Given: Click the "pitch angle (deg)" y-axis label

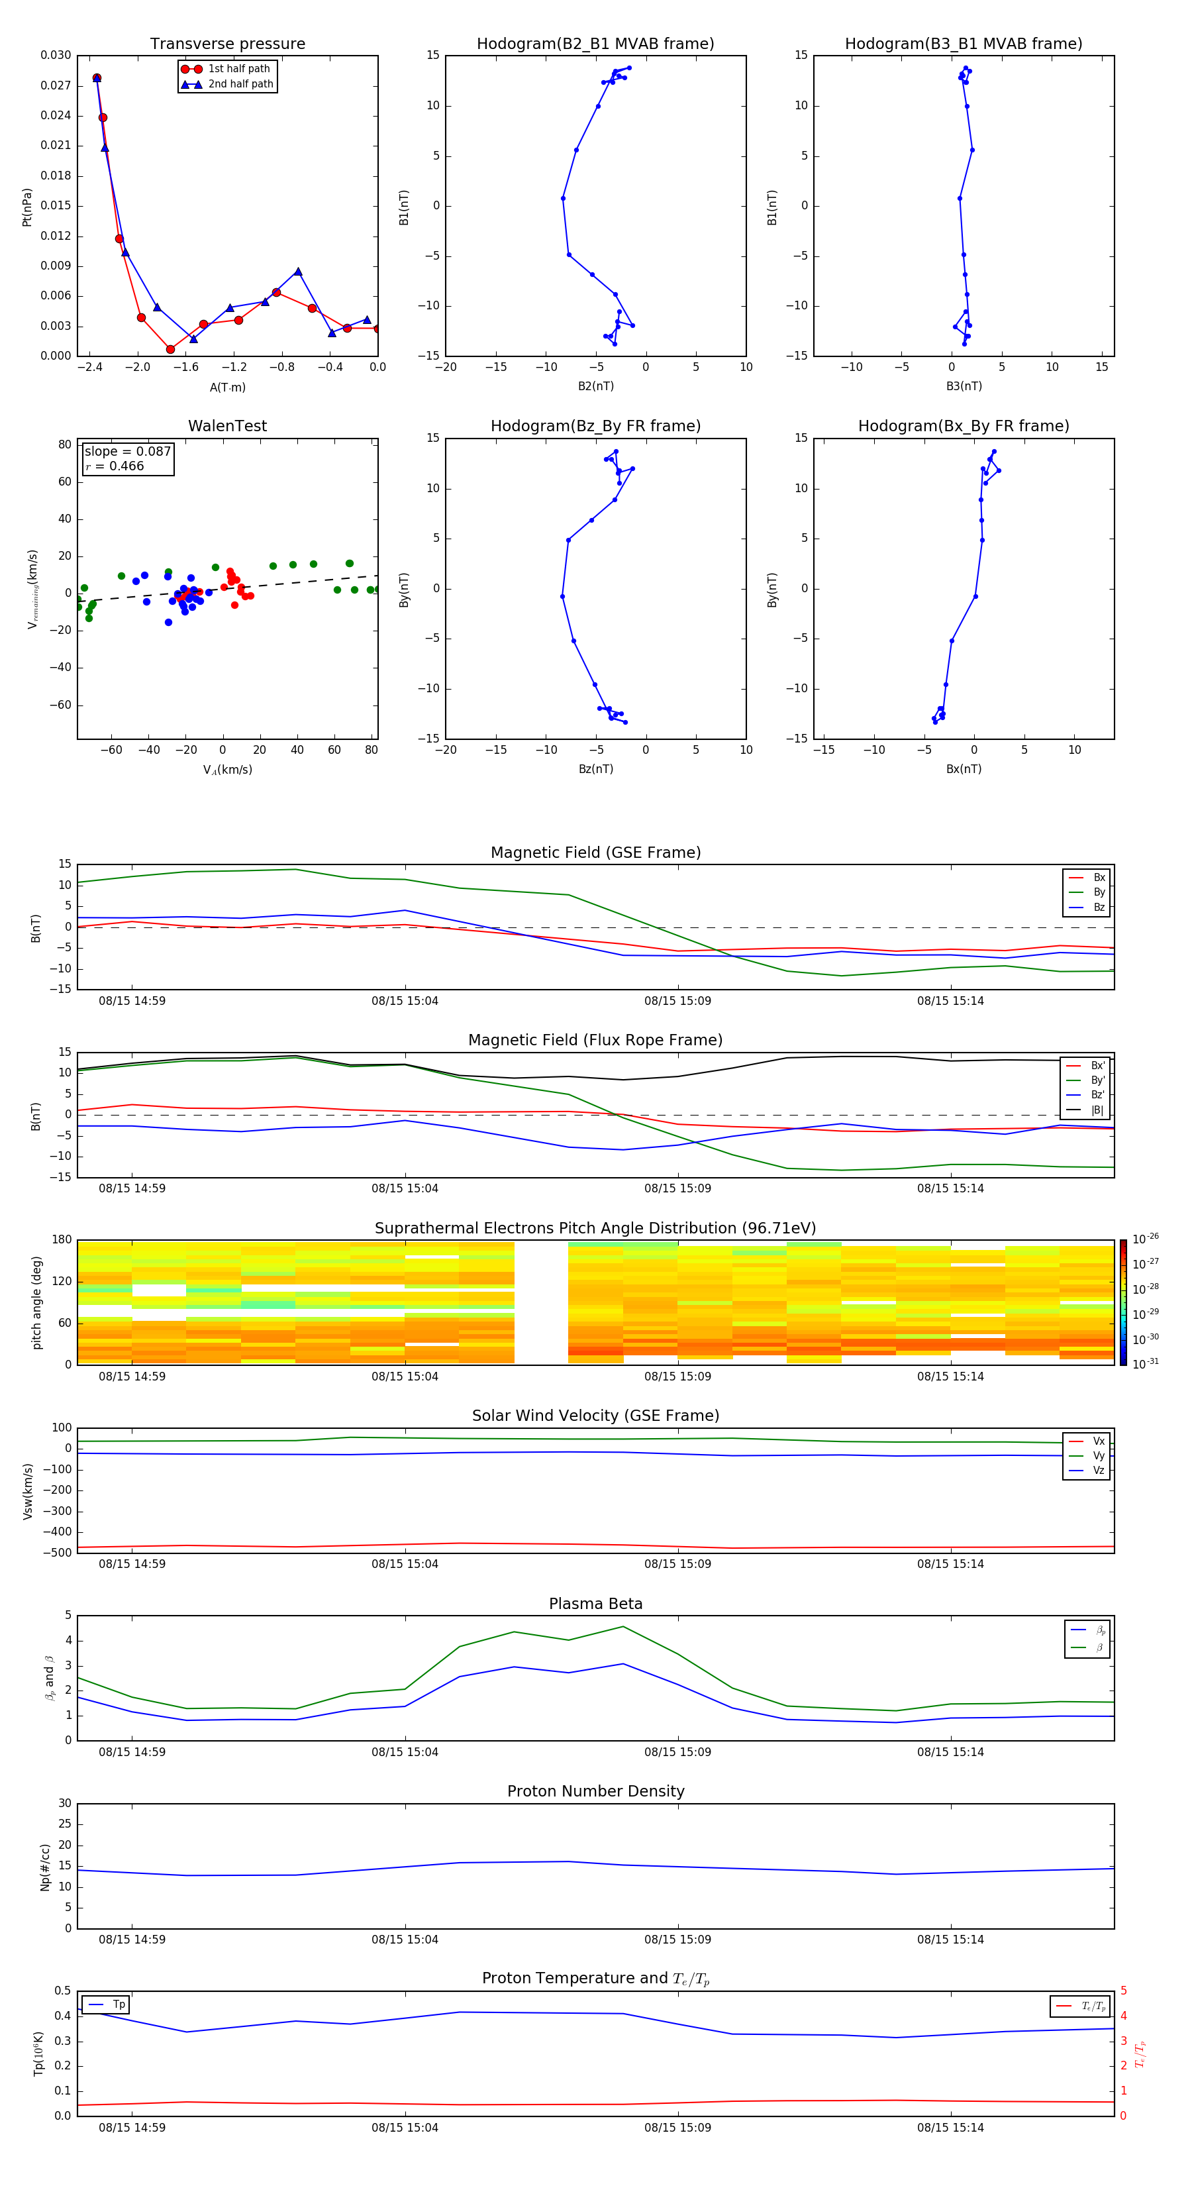Looking at the screenshot, I should [x=36, y=1302].
